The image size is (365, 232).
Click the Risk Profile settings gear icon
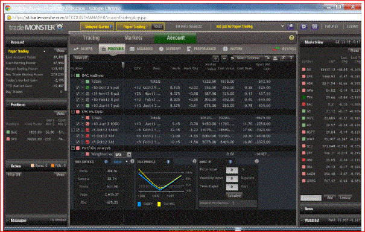(194, 161)
